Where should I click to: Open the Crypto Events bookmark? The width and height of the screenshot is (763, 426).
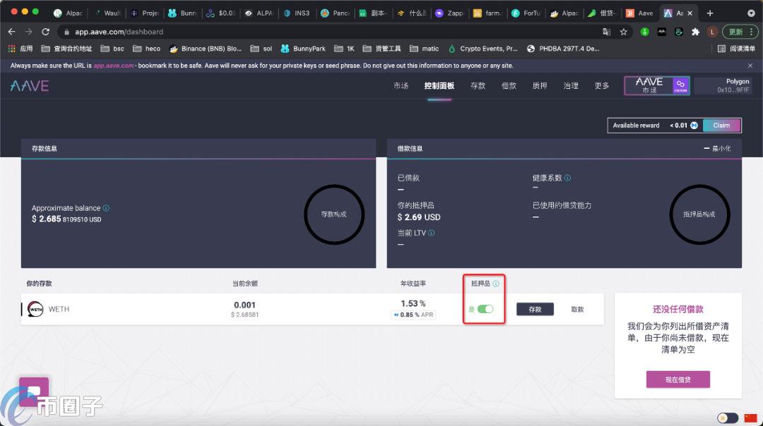pyautogui.click(x=483, y=49)
